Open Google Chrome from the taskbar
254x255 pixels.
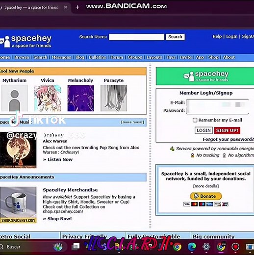178,247
